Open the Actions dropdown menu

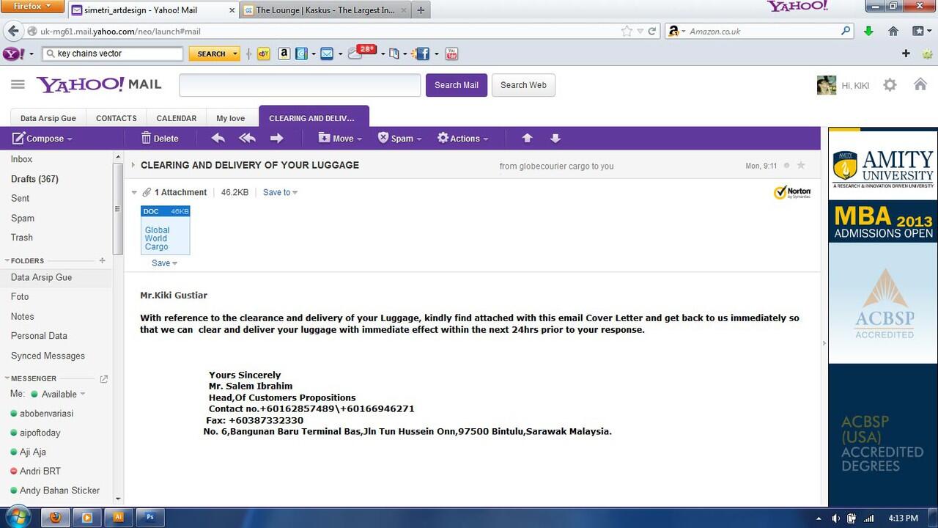(x=462, y=138)
